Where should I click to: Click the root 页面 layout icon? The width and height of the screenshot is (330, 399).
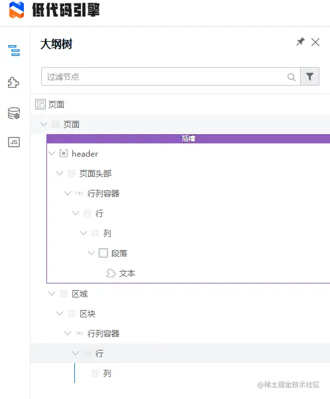40,104
